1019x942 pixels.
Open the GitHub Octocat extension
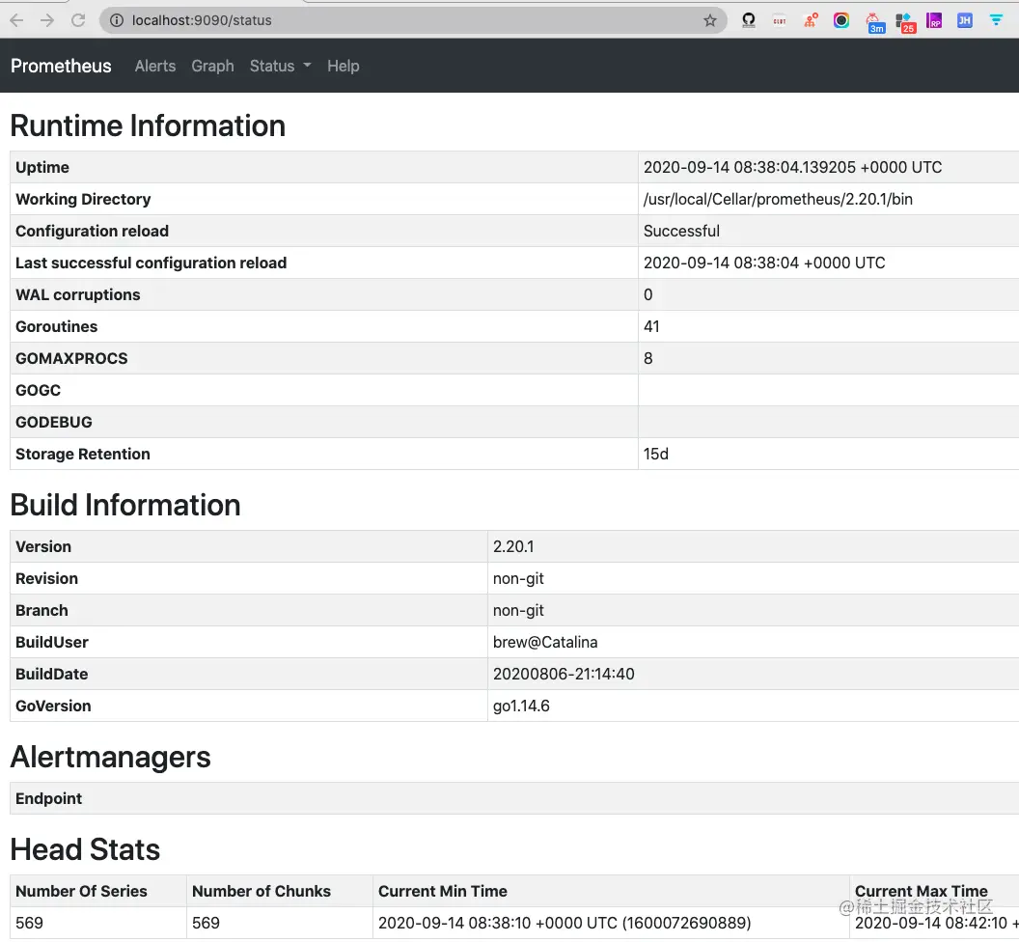point(749,20)
